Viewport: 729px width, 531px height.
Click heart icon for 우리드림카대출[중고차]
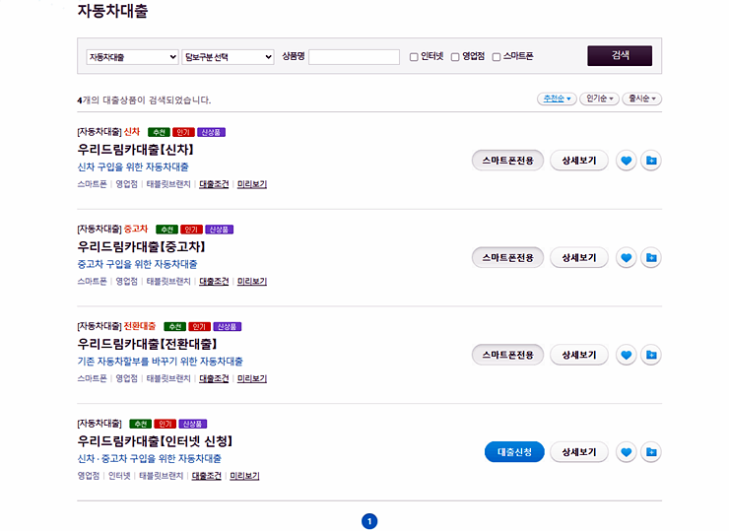click(x=627, y=257)
